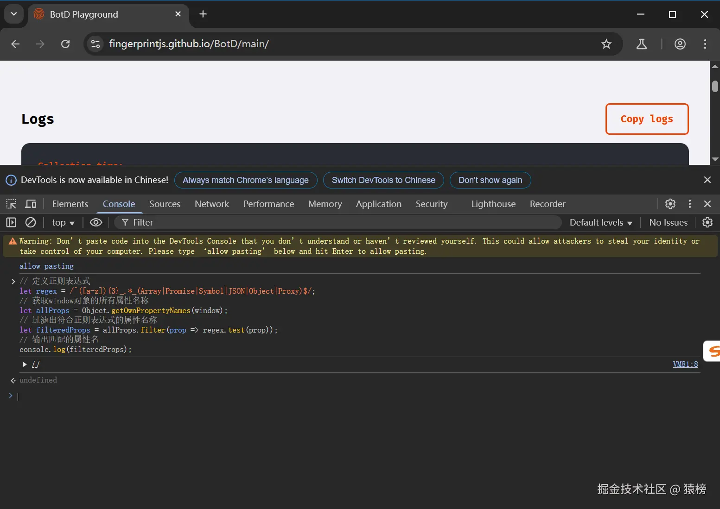
Task: Open the Security panel
Action: (432, 204)
